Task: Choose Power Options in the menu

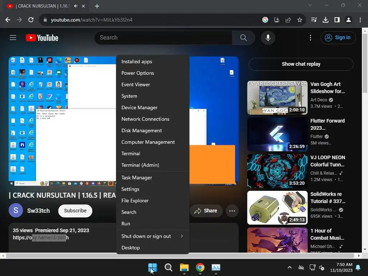Action: tap(152, 73)
